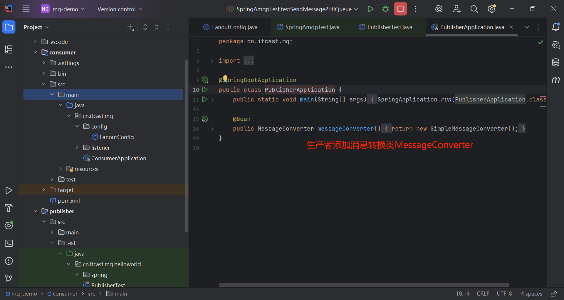Stop the running process
Screen dimensions: 564x300
pyautogui.click(x=400, y=9)
